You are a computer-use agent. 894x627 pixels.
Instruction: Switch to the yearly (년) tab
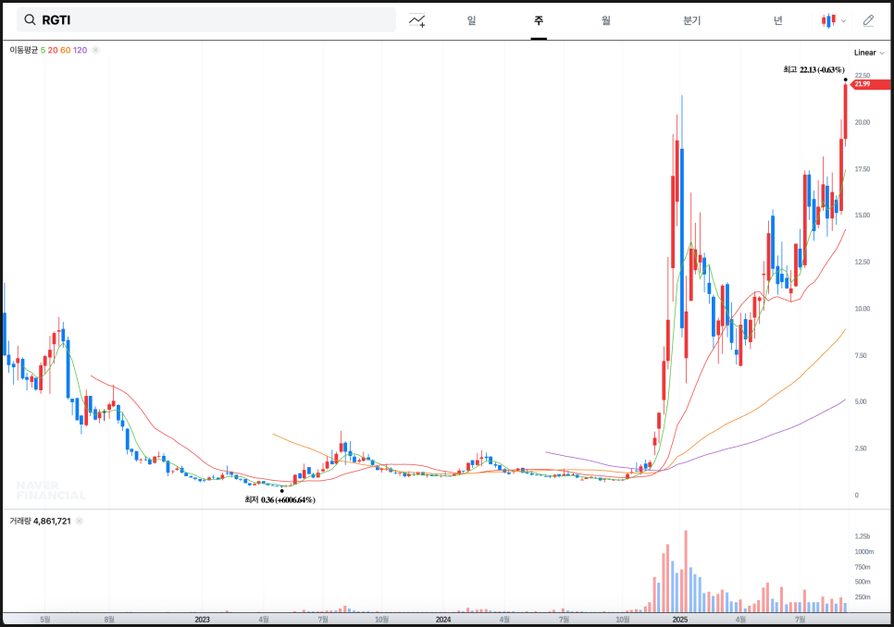coord(777,20)
